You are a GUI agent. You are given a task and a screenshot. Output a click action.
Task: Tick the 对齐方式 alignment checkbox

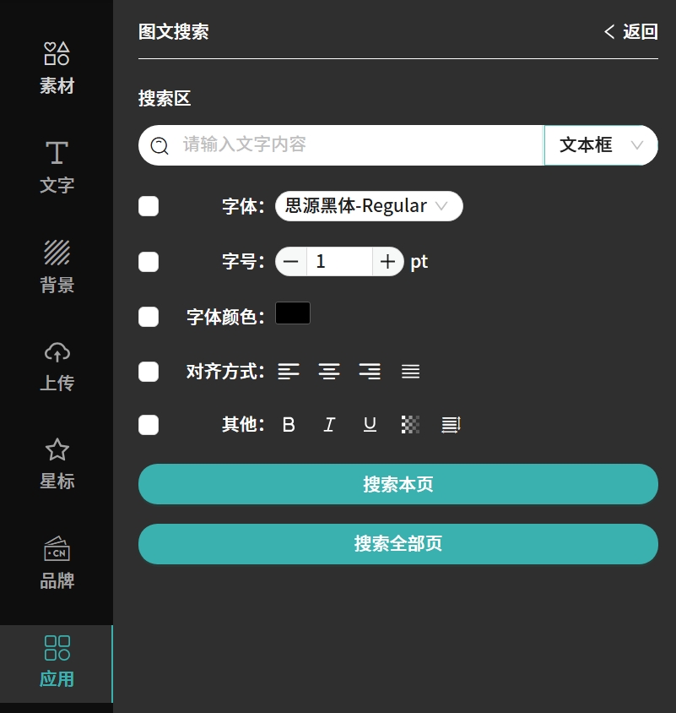[x=149, y=372]
